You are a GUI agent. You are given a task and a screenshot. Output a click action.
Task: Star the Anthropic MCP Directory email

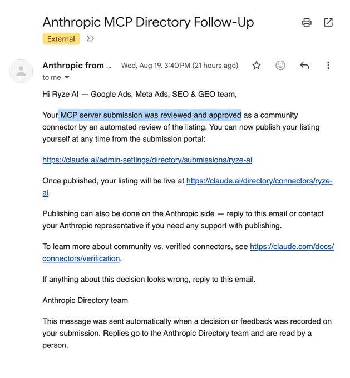pos(257,66)
